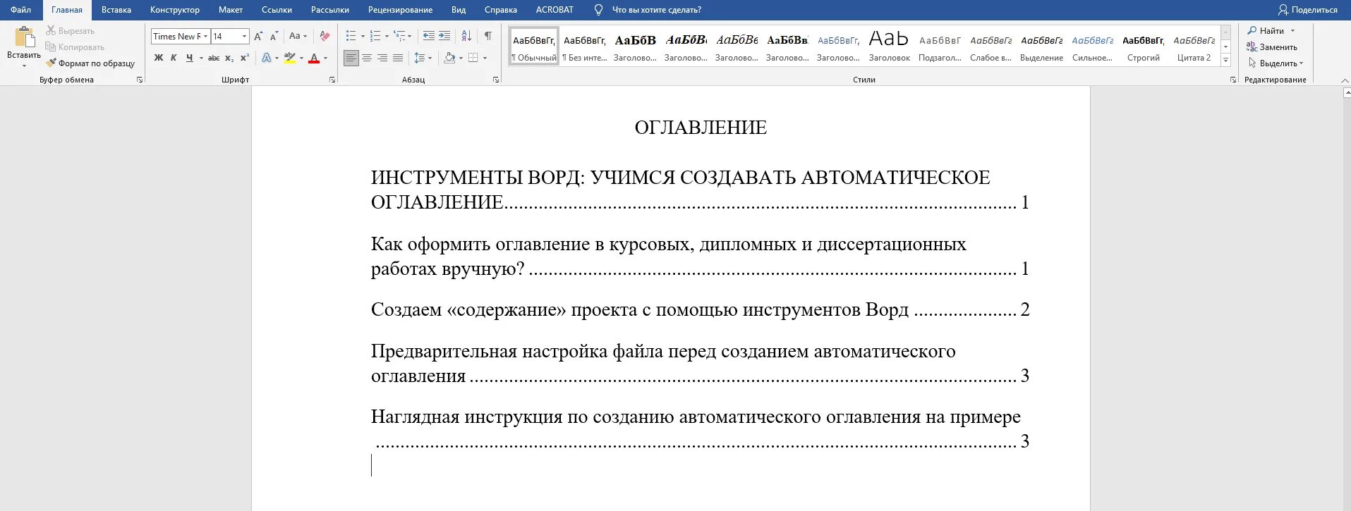This screenshot has height=511, width=1351.
Task: Toggle italic formatting (К)
Action: point(174,58)
